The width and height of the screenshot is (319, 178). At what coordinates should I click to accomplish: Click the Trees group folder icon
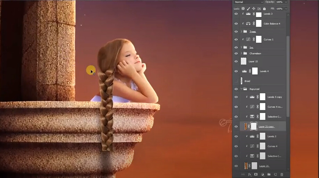click(x=245, y=32)
